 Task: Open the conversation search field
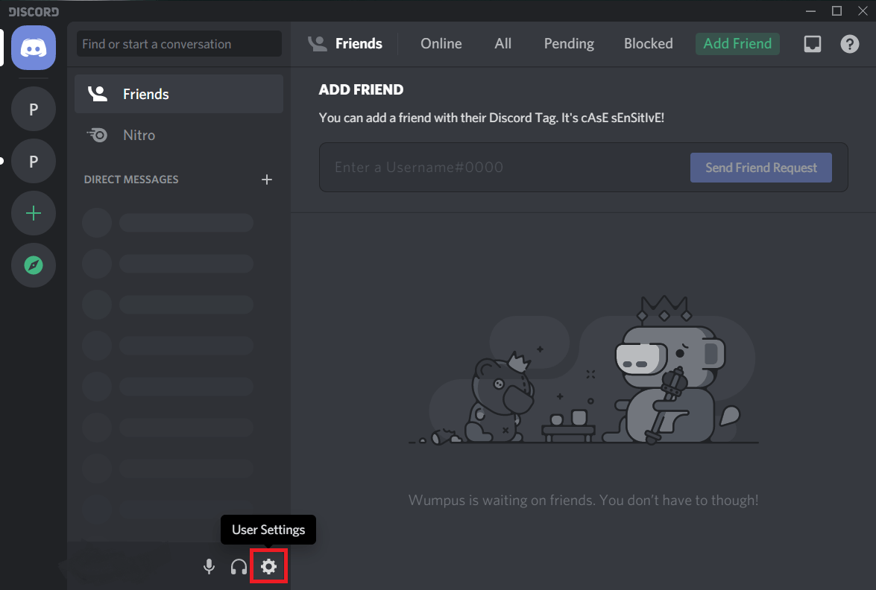(179, 44)
